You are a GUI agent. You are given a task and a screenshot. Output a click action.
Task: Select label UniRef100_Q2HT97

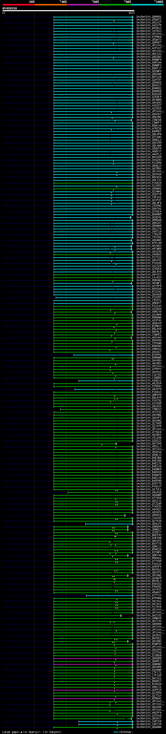click(x=149, y=80)
